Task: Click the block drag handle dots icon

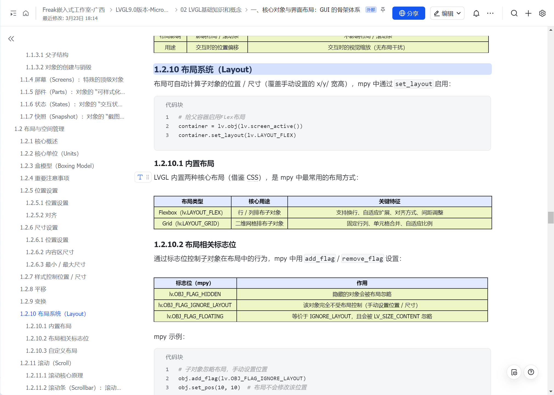Action: tap(148, 177)
